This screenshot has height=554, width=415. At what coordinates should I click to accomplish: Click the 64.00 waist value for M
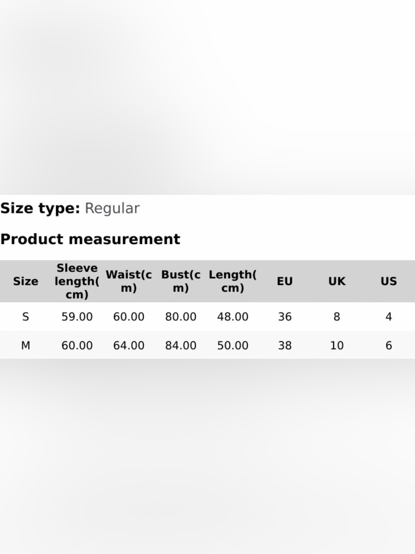[129, 345]
